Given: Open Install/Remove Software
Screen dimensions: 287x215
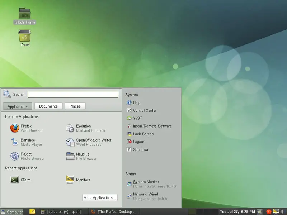Looking at the screenshot, I should pos(149,126).
